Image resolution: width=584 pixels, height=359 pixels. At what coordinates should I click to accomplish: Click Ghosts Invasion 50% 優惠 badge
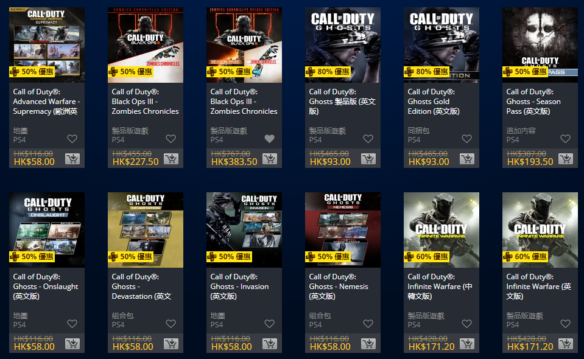click(230, 257)
